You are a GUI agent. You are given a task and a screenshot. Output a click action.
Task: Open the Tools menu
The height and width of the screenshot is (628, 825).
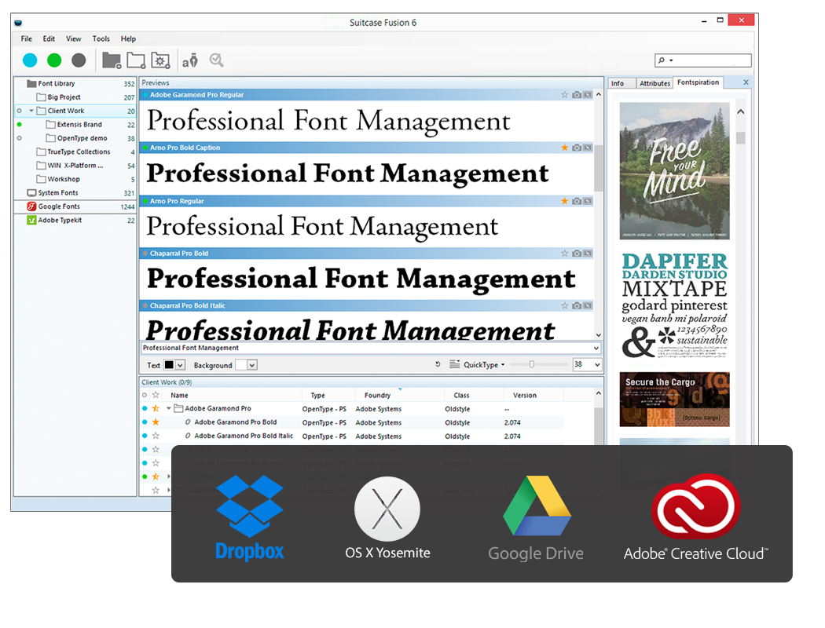101,38
